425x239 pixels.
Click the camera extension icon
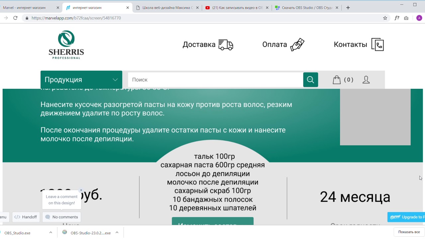(406, 18)
